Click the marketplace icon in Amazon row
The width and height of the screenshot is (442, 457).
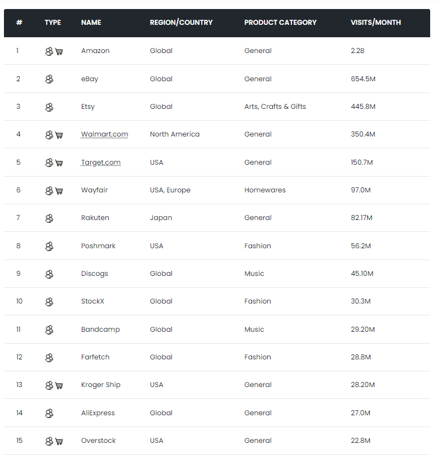pos(49,51)
